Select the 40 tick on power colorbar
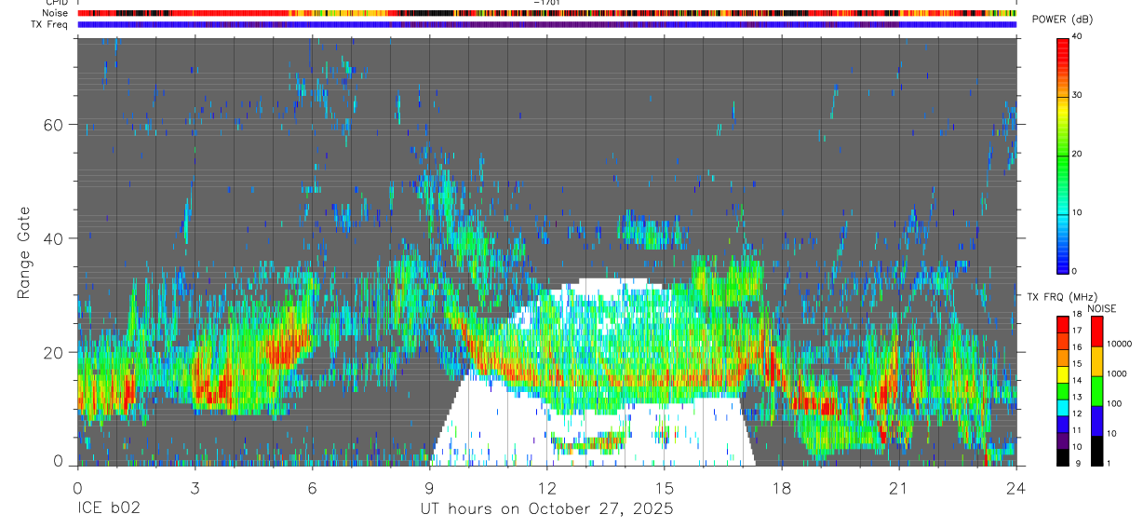Screen dimensions: 1143x528 tap(1077, 36)
